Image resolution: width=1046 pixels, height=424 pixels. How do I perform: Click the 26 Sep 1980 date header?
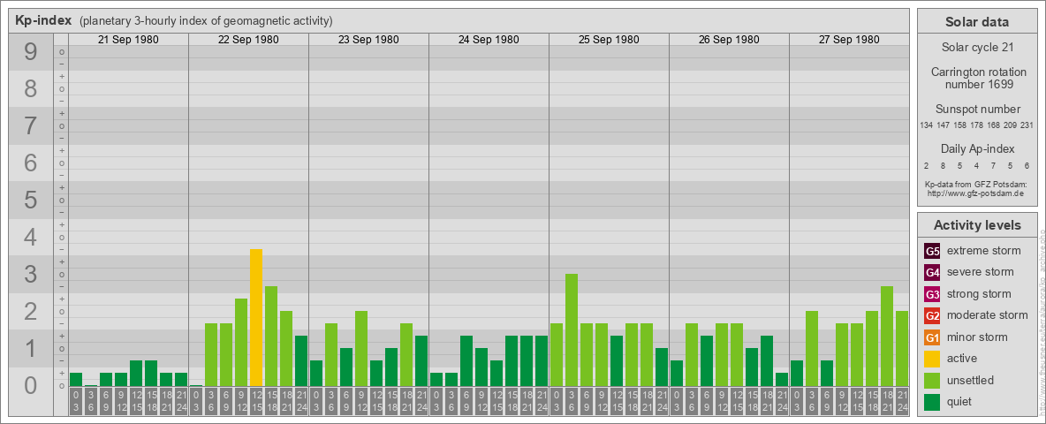(x=729, y=40)
